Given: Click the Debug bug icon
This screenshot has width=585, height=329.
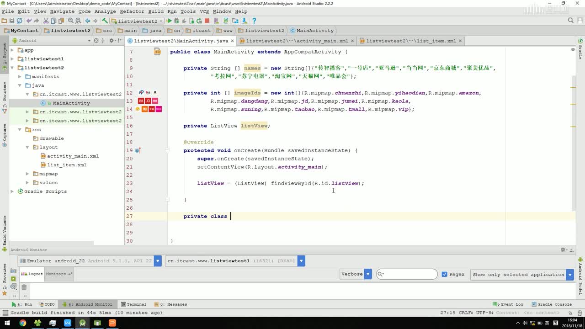Looking at the screenshot, I should click(176, 21).
